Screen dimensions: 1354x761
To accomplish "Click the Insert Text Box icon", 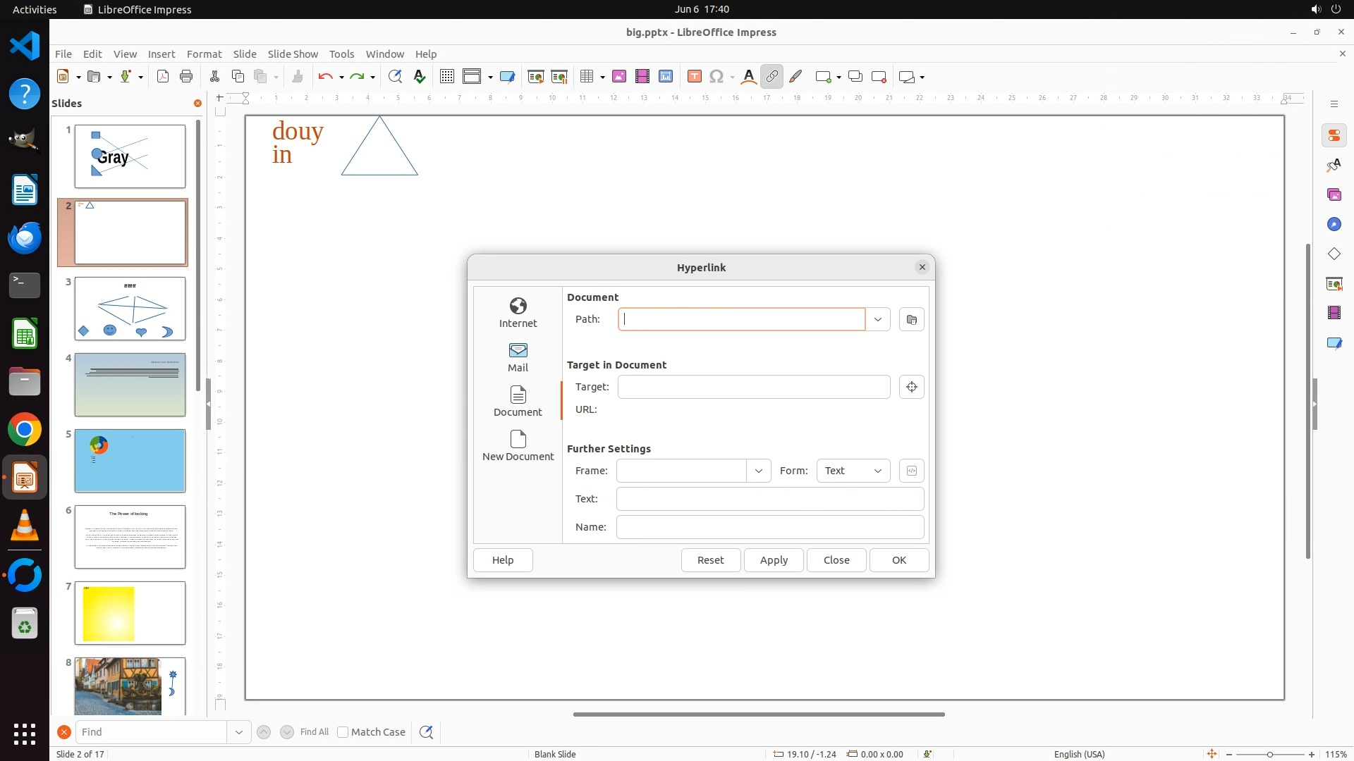I will click(694, 77).
